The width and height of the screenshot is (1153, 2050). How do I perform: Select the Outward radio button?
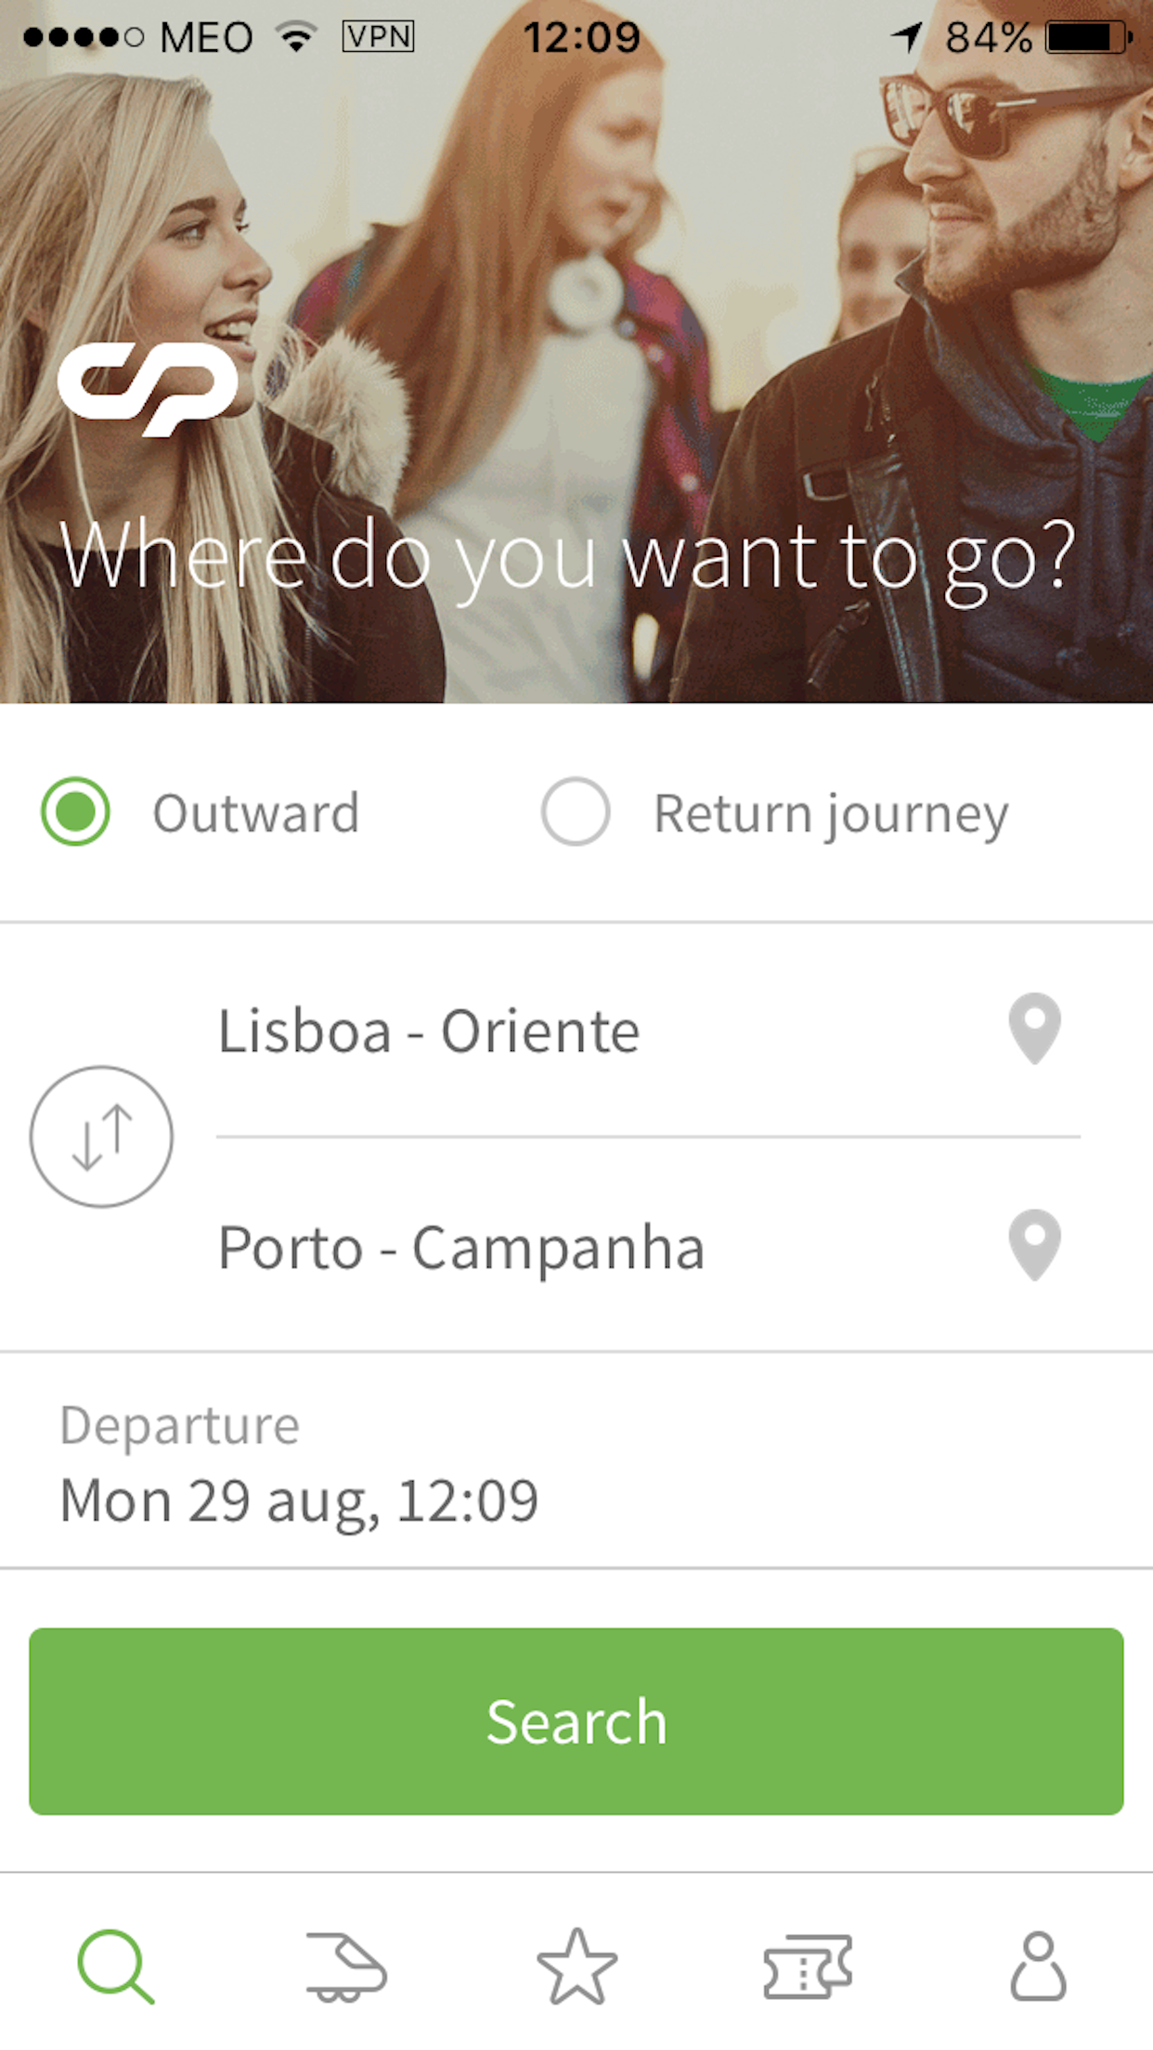(x=75, y=811)
